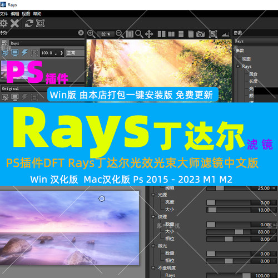Click the reset arrows icon in the top toolbar
This screenshot has height=278, width=278.
(x=29, y=23)
